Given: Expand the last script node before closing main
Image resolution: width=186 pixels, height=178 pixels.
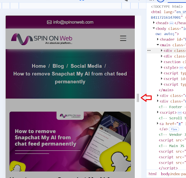Looking at the screenshot, I should pyautogui.click(x=162, y=84).
